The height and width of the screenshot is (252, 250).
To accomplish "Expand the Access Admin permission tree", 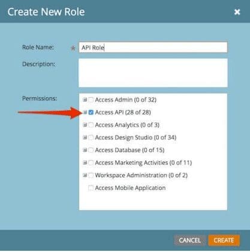I will coord(85,100).
